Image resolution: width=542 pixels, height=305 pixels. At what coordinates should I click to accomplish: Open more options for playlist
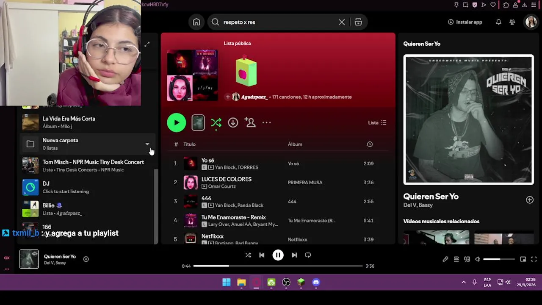tap(266, 123)
